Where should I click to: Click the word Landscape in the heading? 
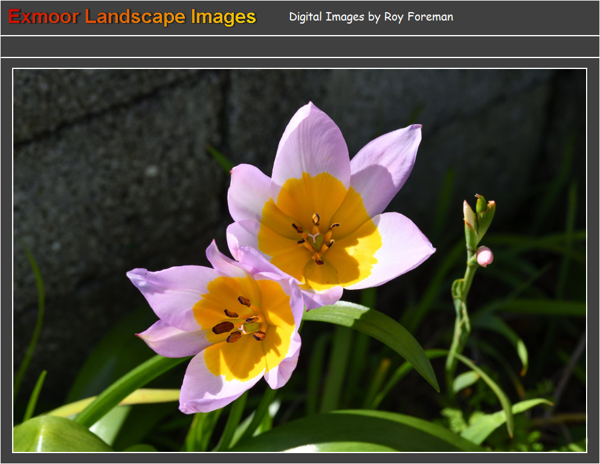click(136, 17)
